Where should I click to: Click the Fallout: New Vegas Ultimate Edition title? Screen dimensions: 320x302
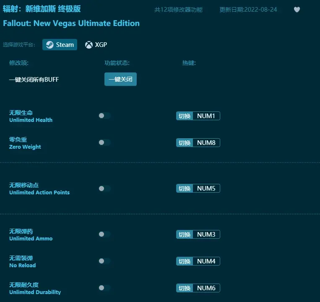pyautogui.click(x=71, y=23)
